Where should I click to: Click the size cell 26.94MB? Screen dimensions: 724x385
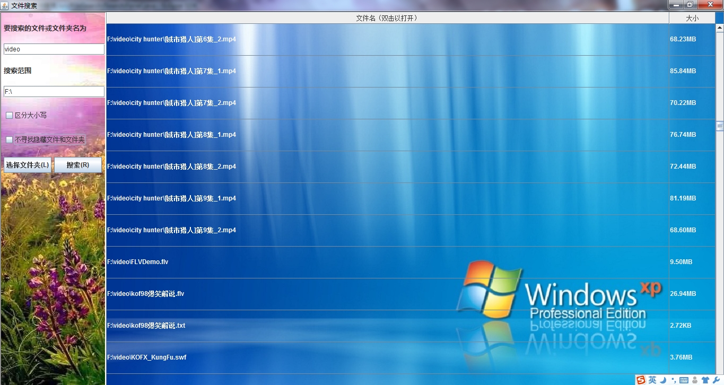[692, 294]
